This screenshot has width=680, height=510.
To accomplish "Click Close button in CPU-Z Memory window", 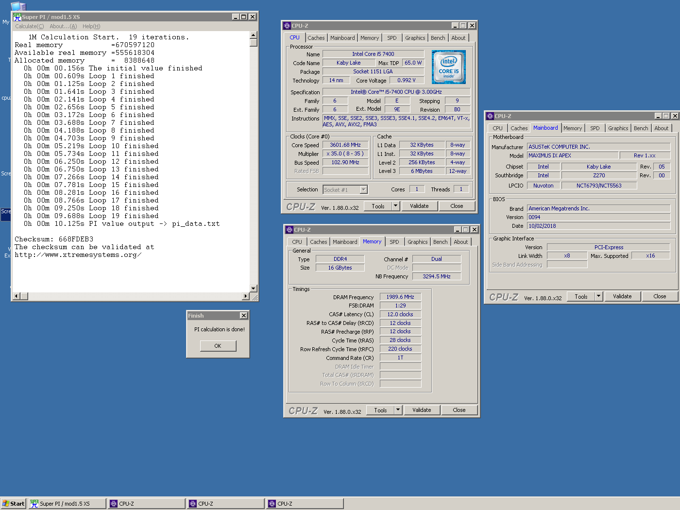I will coord(459,410).
